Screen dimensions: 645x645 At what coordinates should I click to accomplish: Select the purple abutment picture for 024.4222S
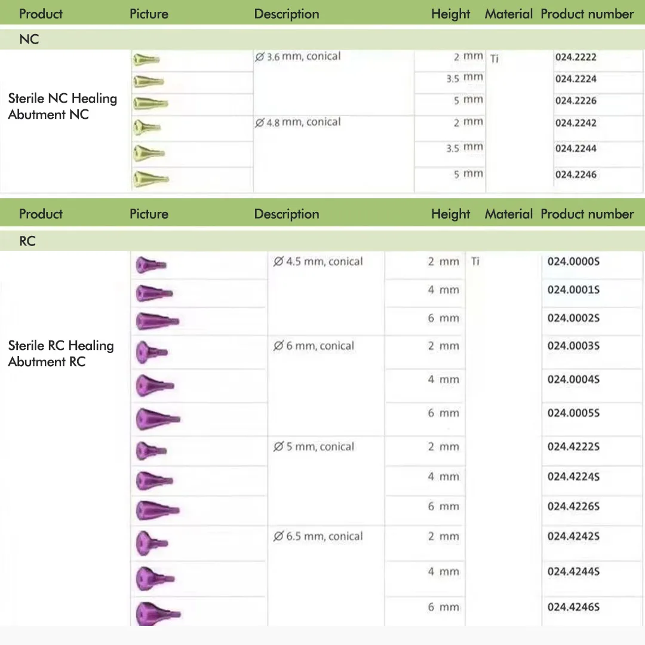coord(151,451)
